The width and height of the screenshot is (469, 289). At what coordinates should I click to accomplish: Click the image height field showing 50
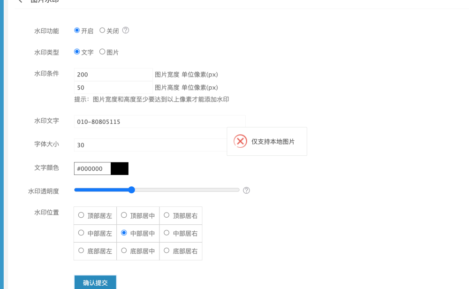click(x=113, y=88)
